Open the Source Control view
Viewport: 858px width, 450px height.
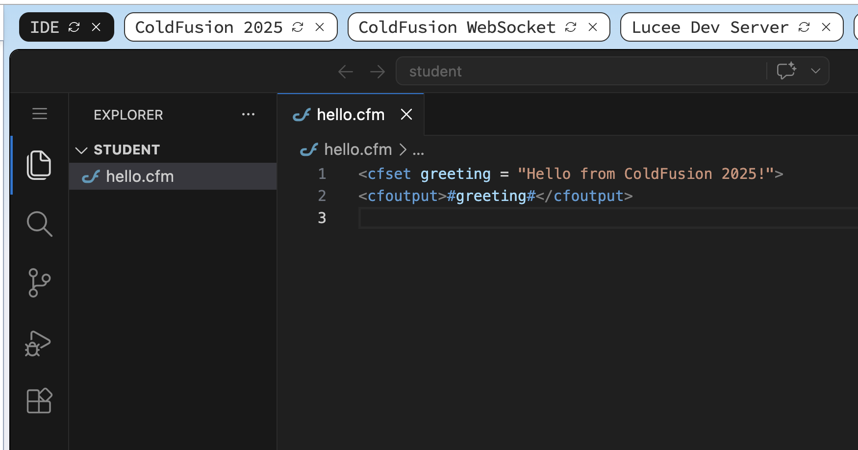pos(39,283)
